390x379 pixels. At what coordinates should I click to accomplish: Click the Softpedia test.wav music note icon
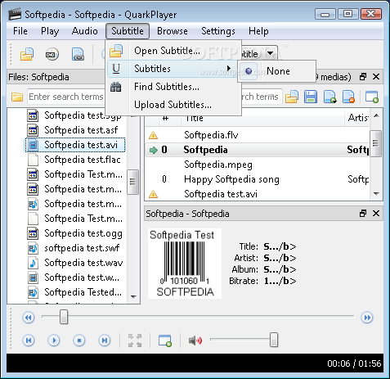tap(33, 263)
